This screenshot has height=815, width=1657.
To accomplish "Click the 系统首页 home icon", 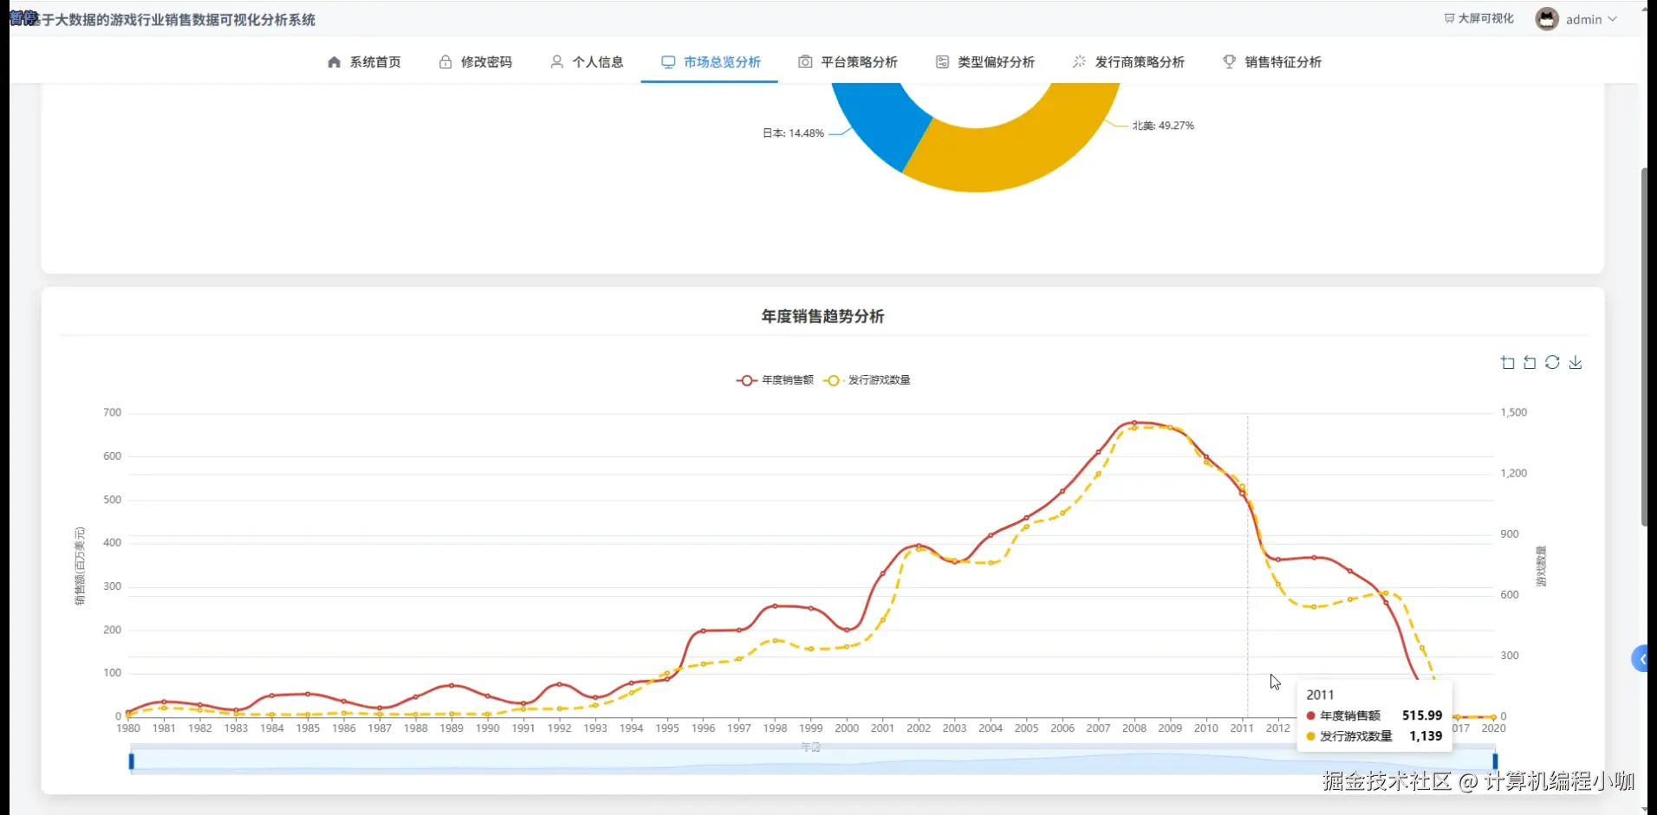I will coord(334,61).
